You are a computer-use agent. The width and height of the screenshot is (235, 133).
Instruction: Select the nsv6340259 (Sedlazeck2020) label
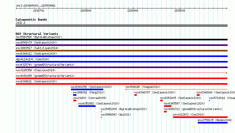pyautogui.click(x=91, y=87)
